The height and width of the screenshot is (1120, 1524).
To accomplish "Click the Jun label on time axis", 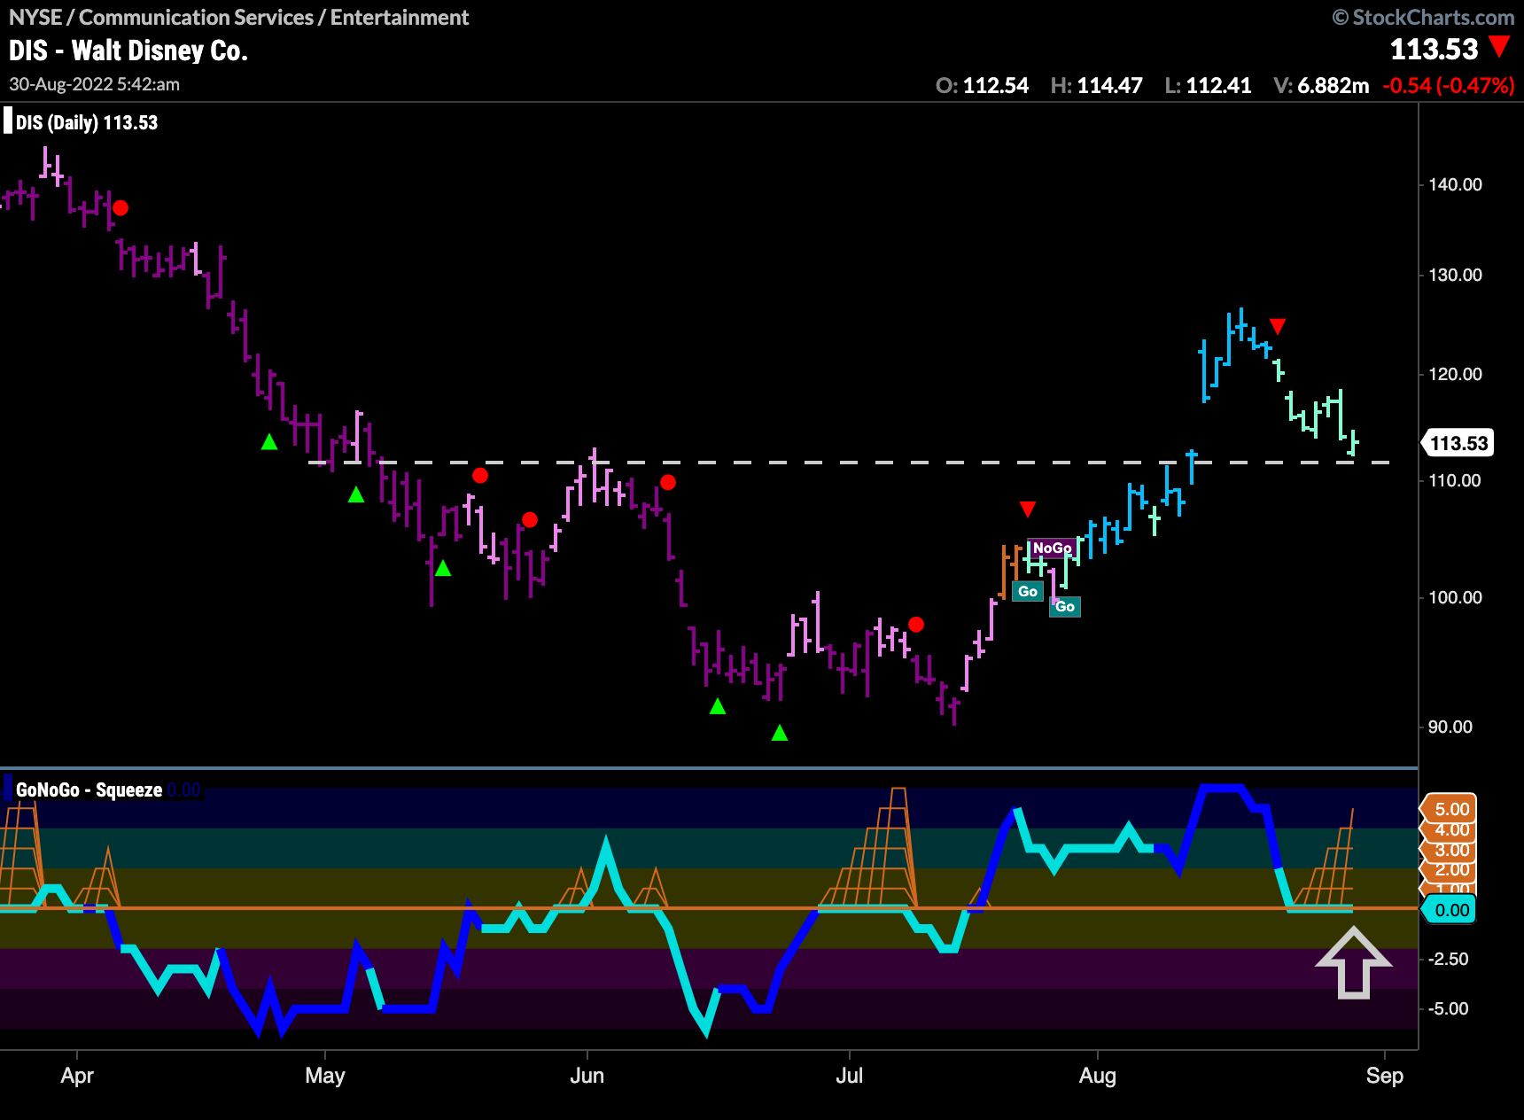I will (x=587, y=1076).
